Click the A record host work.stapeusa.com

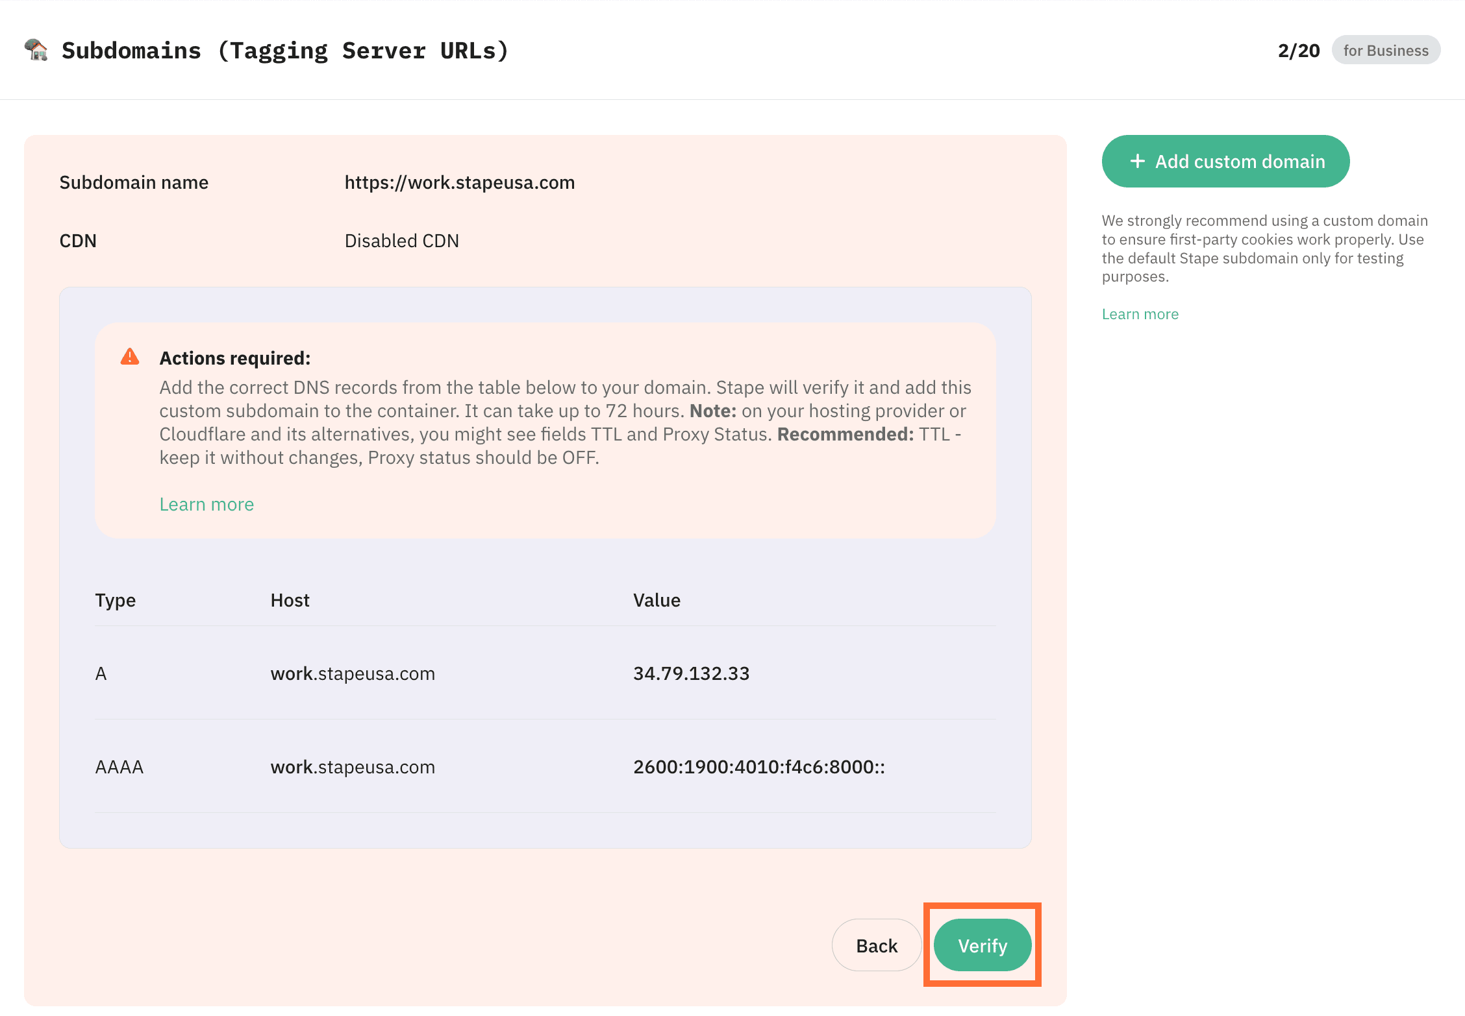pyautogui.click(x=353, y=673)
